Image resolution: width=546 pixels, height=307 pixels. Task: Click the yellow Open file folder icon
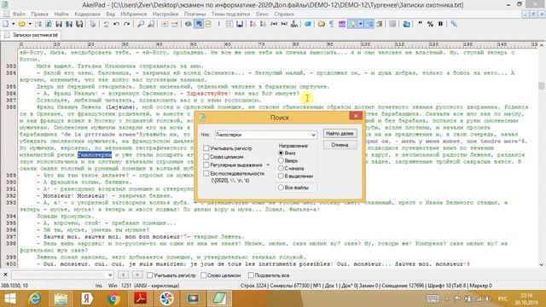point(22,24)
